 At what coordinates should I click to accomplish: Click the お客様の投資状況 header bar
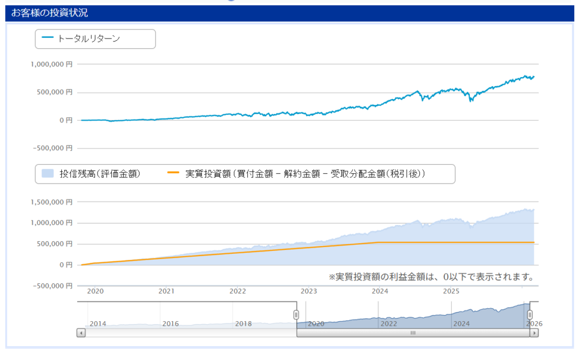pyautogui.click(x=290, y=13)
